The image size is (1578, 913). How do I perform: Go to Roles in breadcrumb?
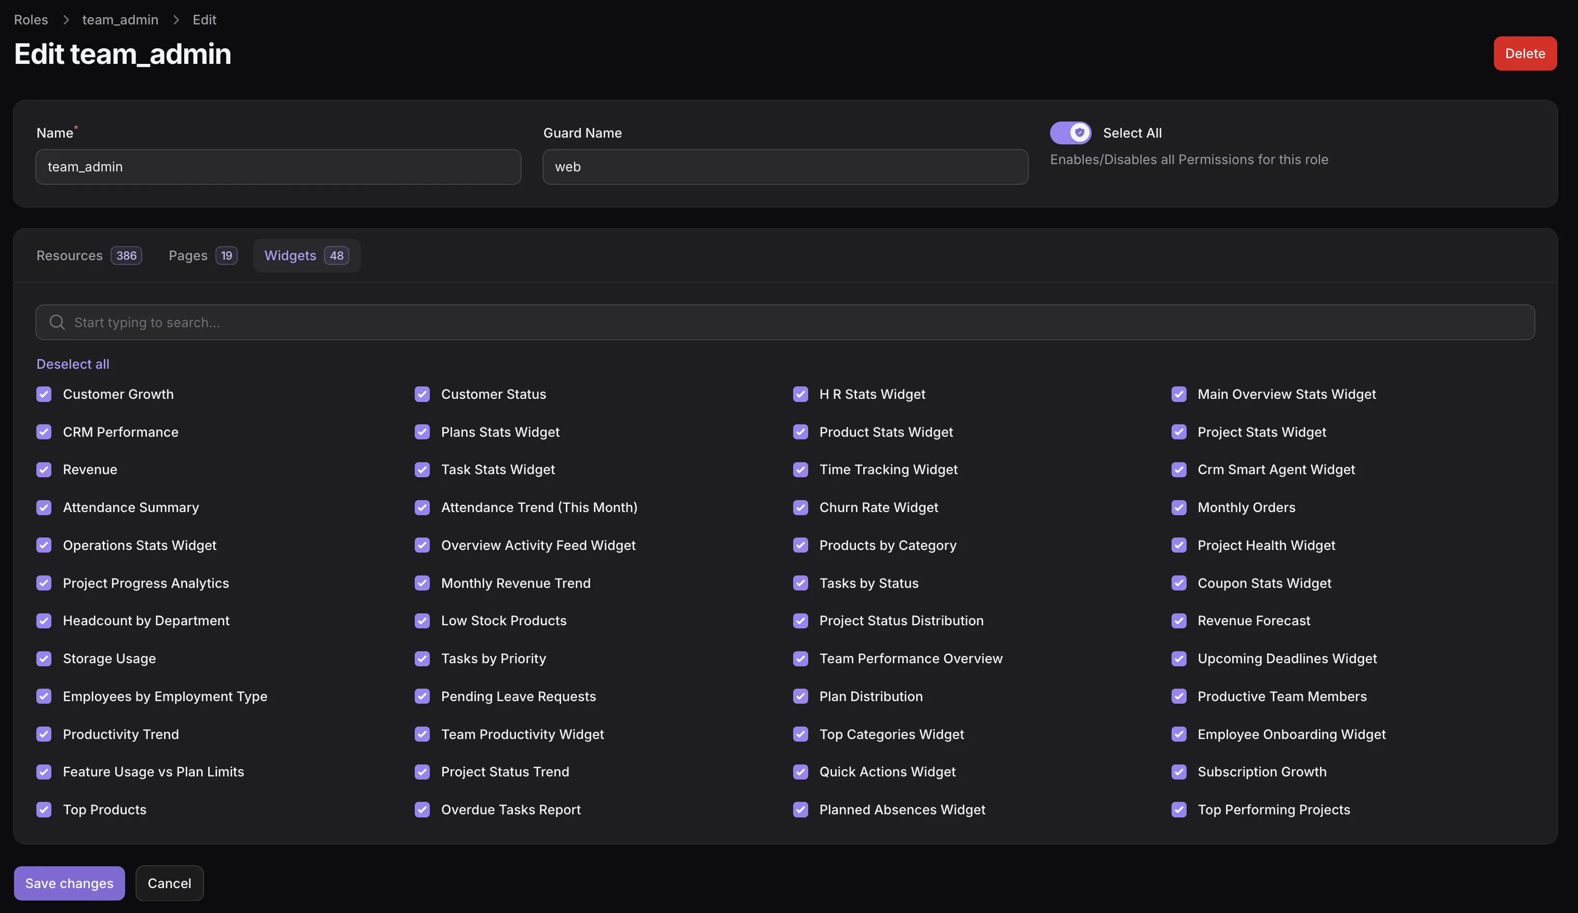tap(31, 20)
